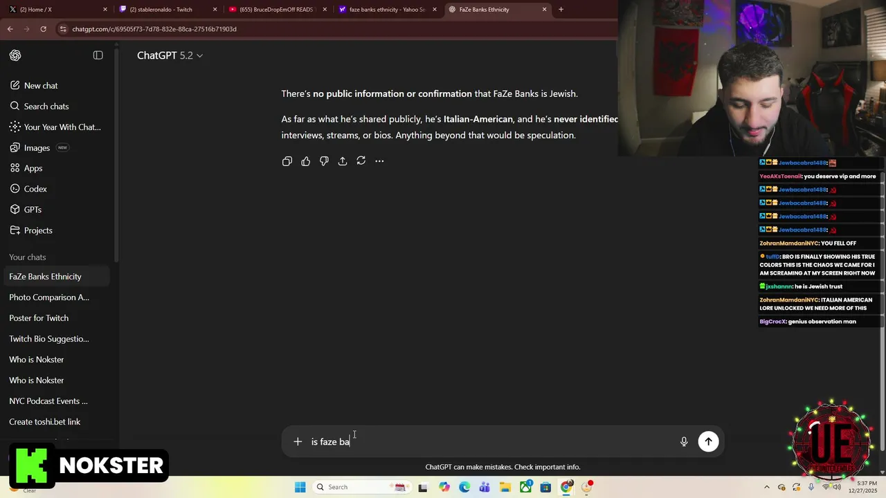Open the Chrome icon on the taskbar

pyautogui.click(x=566, y=487)
